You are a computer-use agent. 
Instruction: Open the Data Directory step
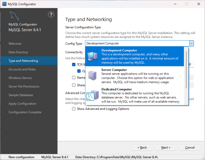pos(18,52)
